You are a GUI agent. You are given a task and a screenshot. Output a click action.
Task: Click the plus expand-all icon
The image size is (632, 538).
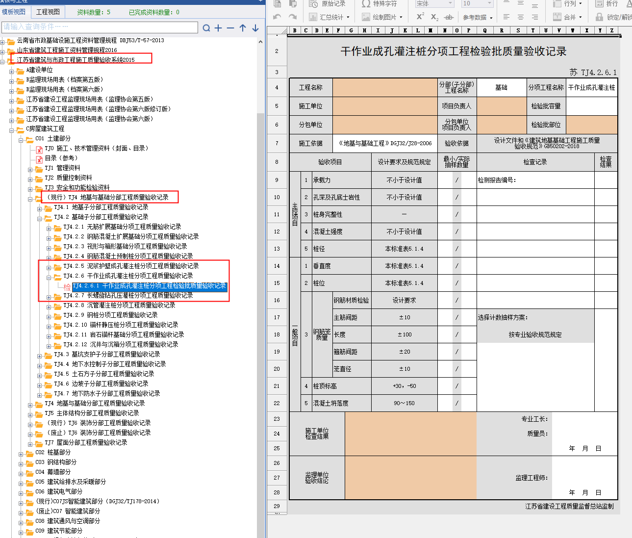coord(218,28)
